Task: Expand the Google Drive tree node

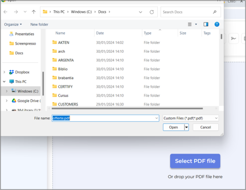Action: click(x=7, y=101)
